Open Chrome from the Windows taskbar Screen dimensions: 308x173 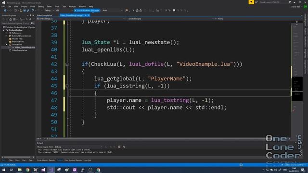(x=27, y=170)
